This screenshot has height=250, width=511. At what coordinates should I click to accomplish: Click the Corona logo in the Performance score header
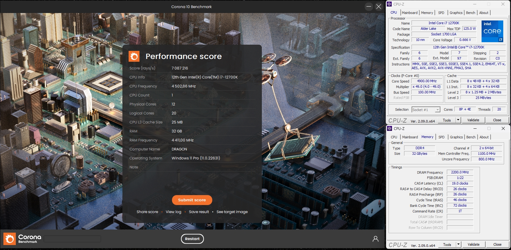click(134, 56)
